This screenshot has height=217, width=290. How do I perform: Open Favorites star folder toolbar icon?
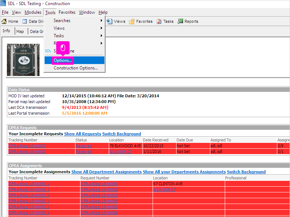[x=132, y=21]
